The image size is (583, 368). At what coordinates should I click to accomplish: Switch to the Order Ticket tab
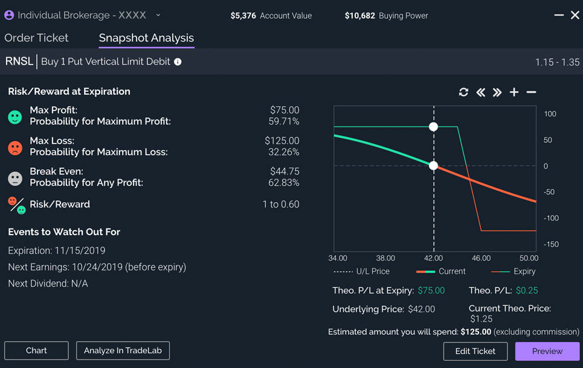(x=36, y=37)
